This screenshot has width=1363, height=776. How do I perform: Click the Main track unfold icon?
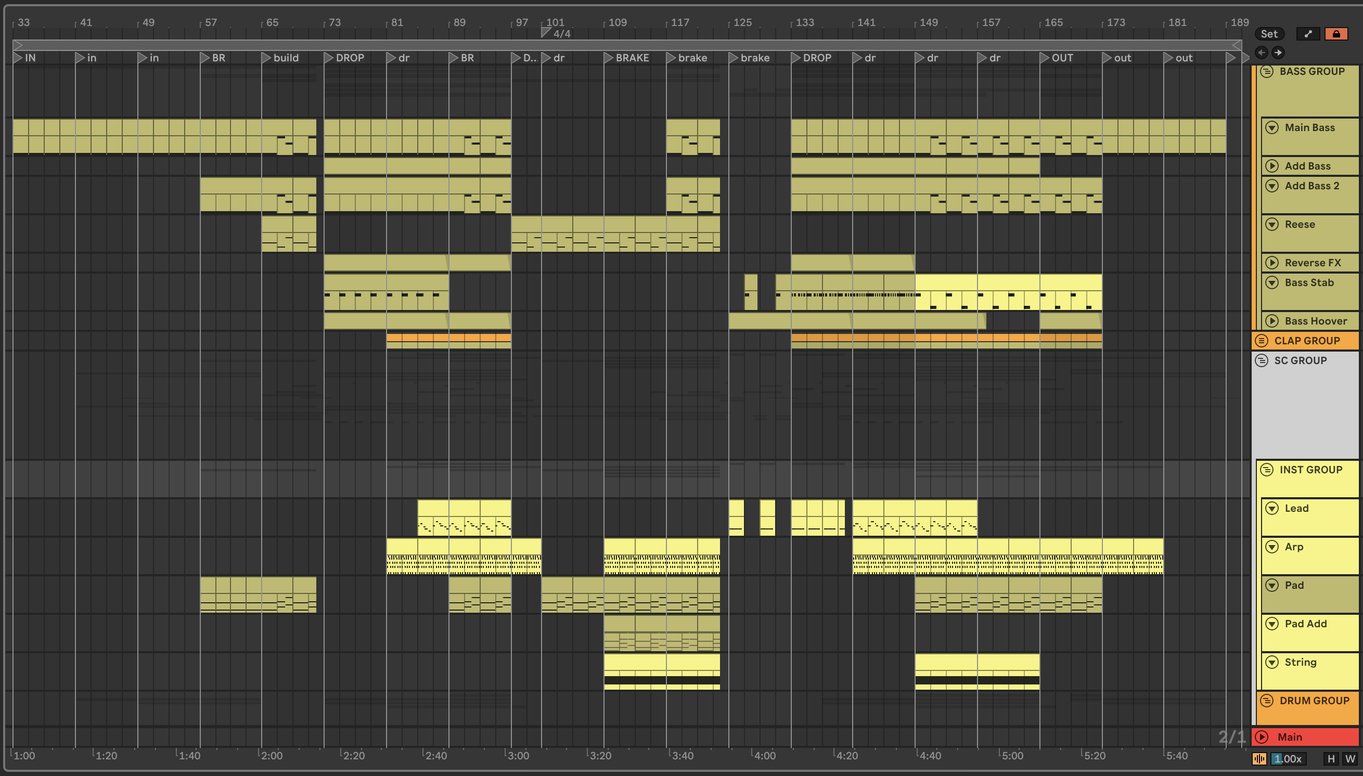(1261, 736)
